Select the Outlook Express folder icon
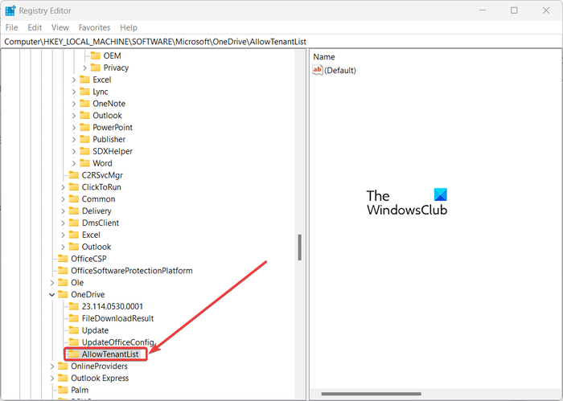 (x=64, y=378)
